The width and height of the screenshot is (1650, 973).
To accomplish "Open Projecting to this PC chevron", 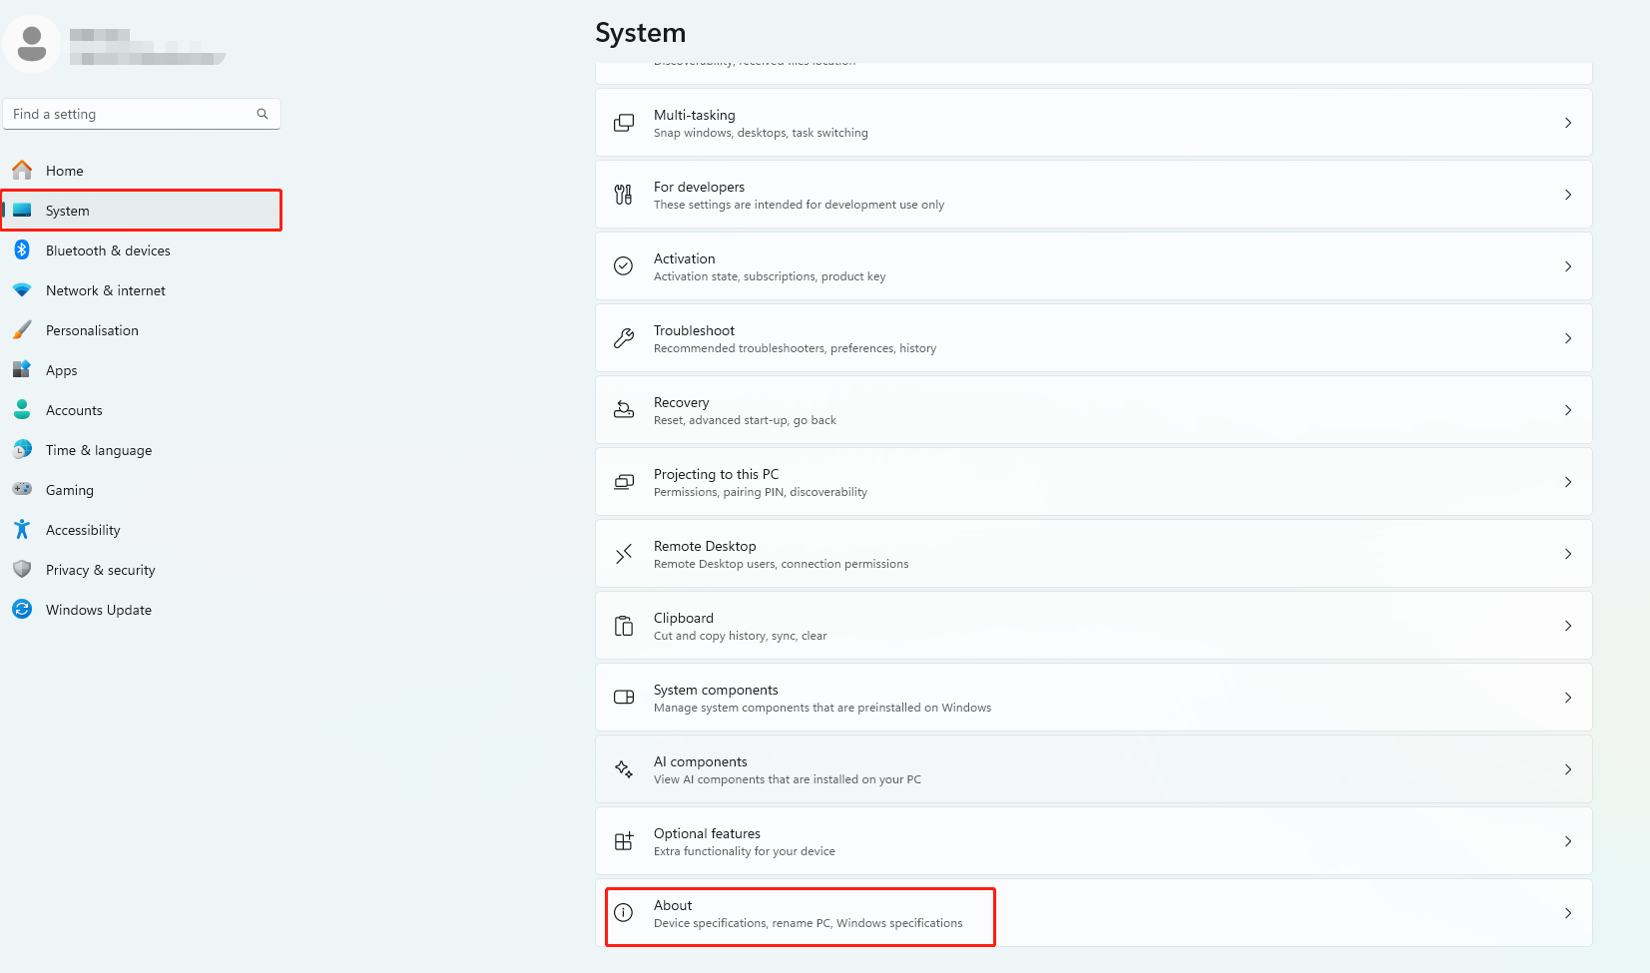I will coord(1568,482).
